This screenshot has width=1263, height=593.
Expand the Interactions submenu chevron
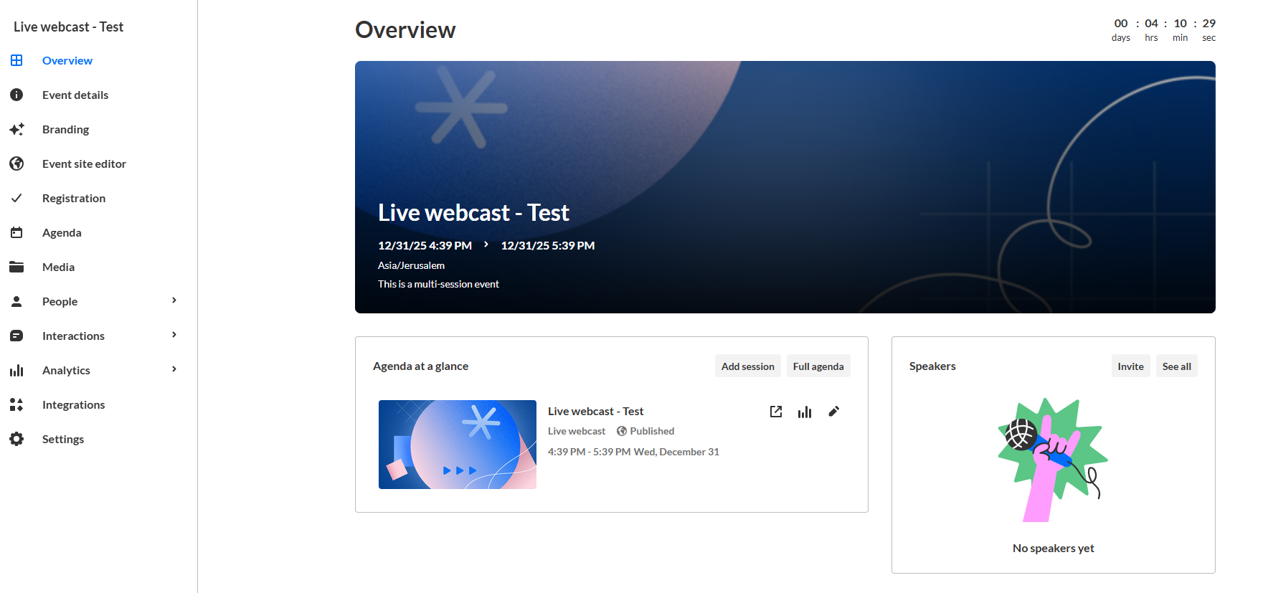click(x=174, y=335)
